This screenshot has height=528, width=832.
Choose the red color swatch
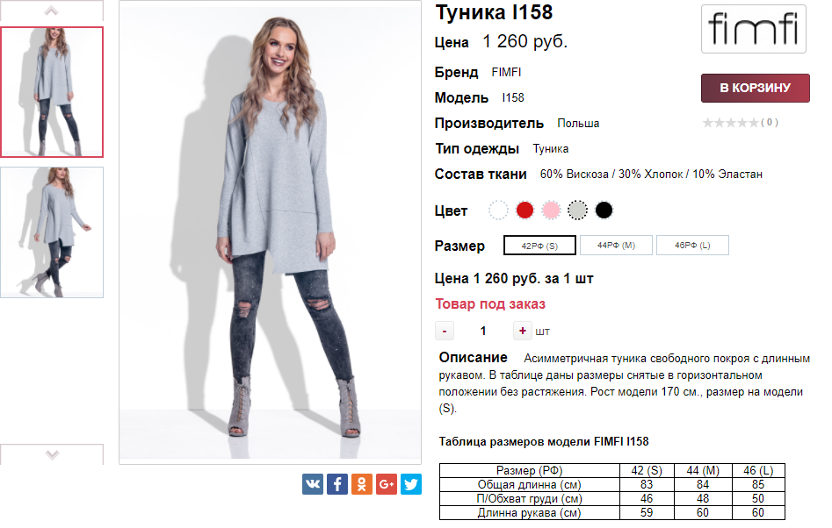click(525, 210)
